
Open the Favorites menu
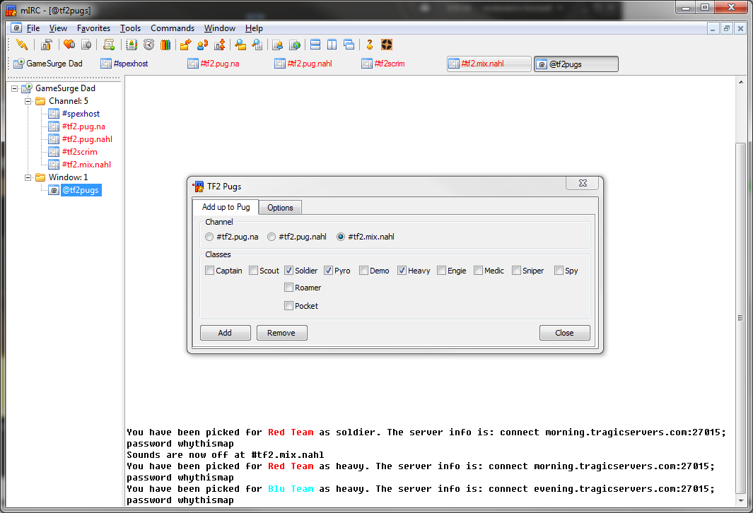pyautogui.click(x=93, y=28)
